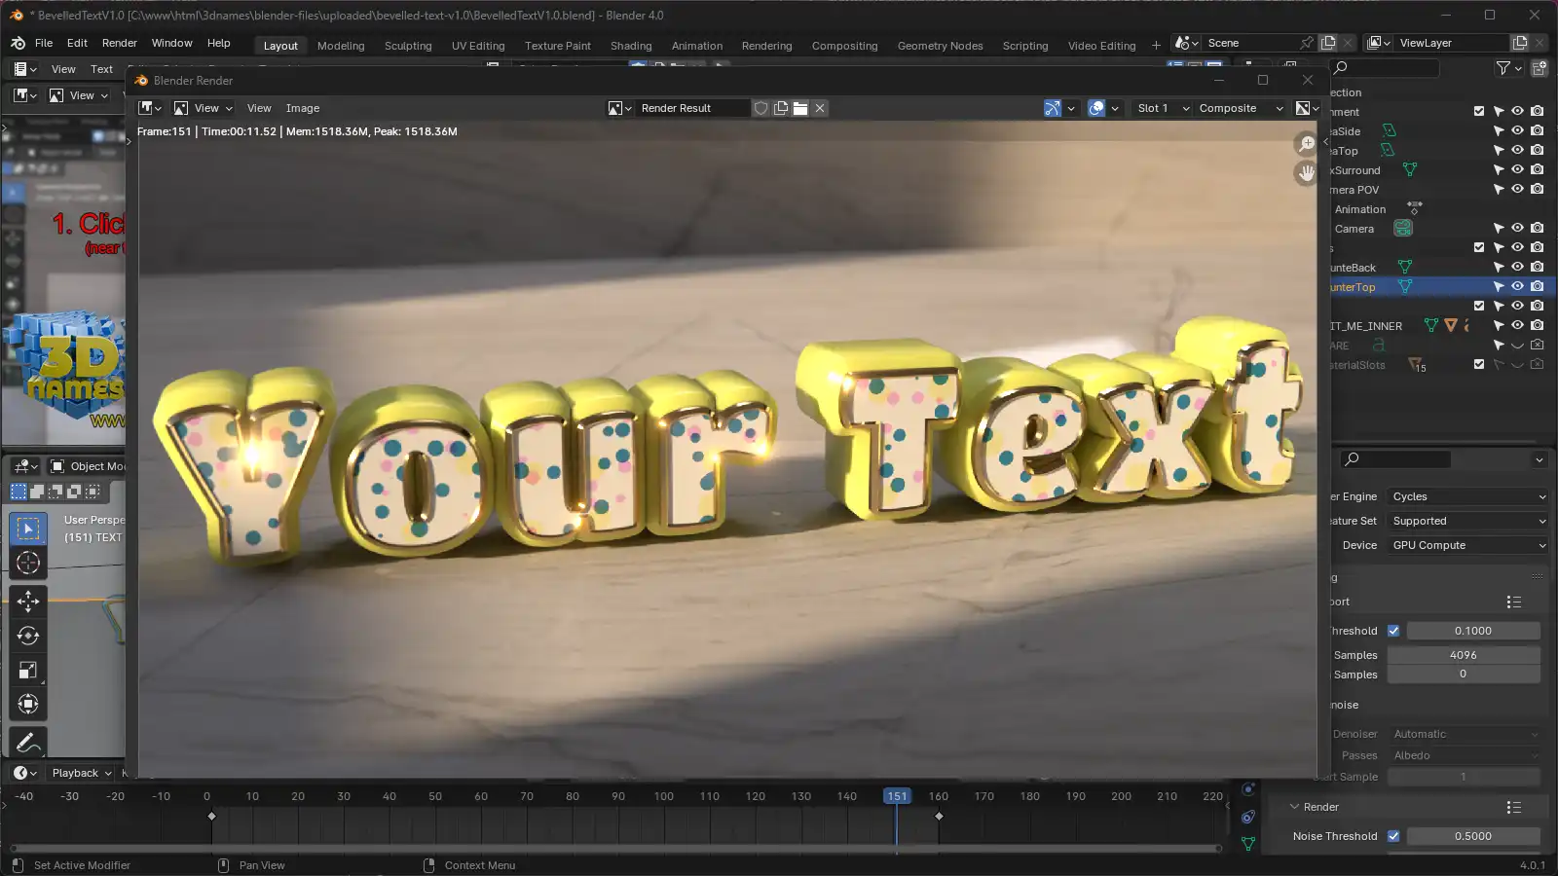Toggle eye visibility for CounterTop row
Screen dimensions: 1558x876
click(1517, 286)
